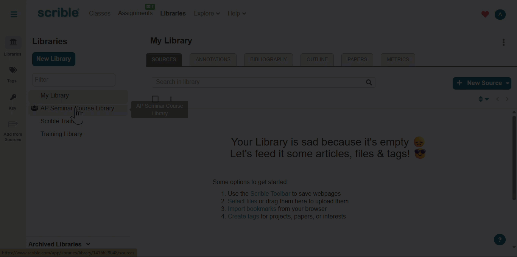Click the shared group icon beside AP Seminar
The height and width of the screenshot is (257, 517).
[x=34, y=108]
